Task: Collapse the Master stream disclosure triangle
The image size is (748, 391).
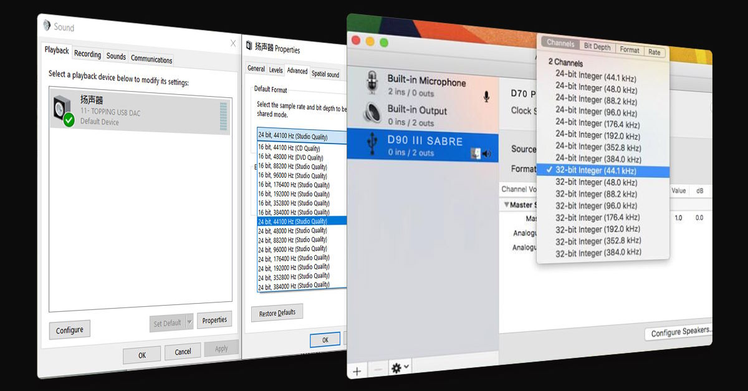Action: (506, 205)
